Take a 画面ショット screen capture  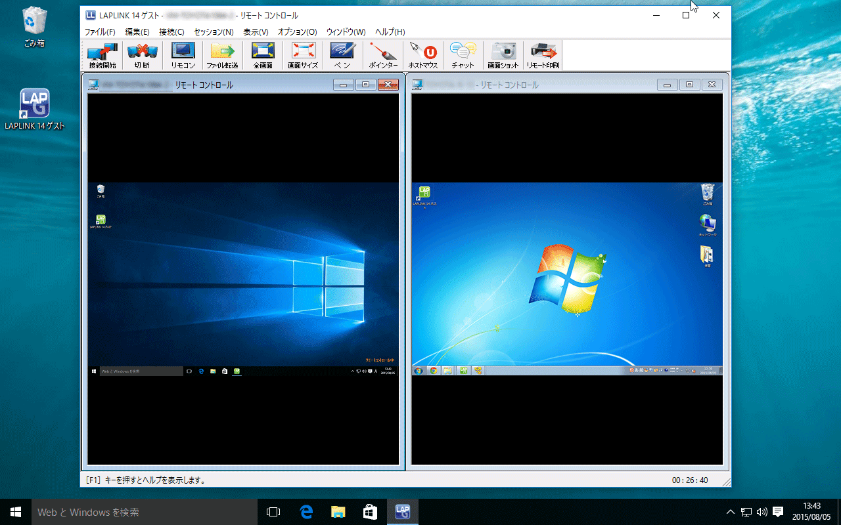pos(503,55)
